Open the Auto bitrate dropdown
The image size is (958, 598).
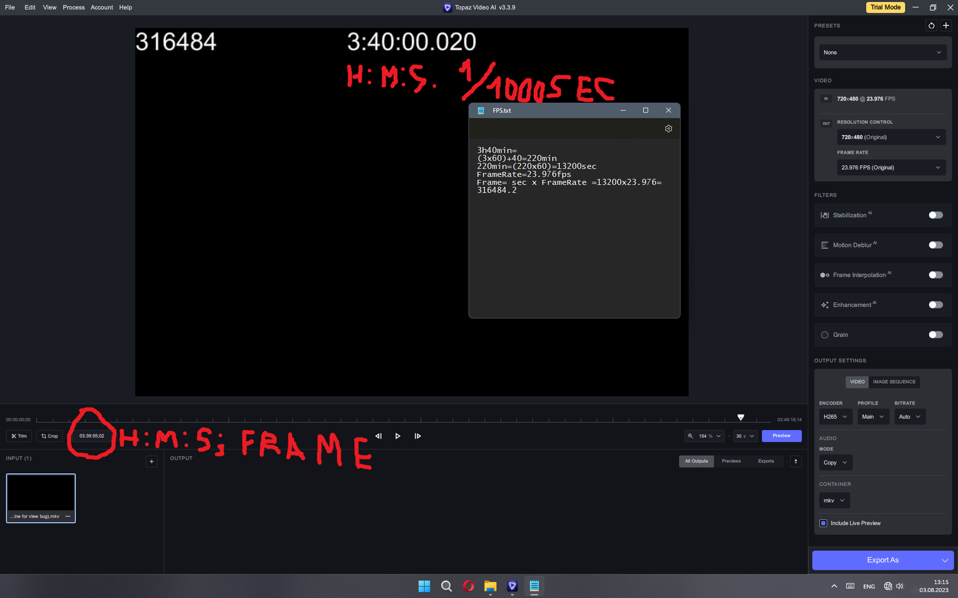tap(910, 417)
